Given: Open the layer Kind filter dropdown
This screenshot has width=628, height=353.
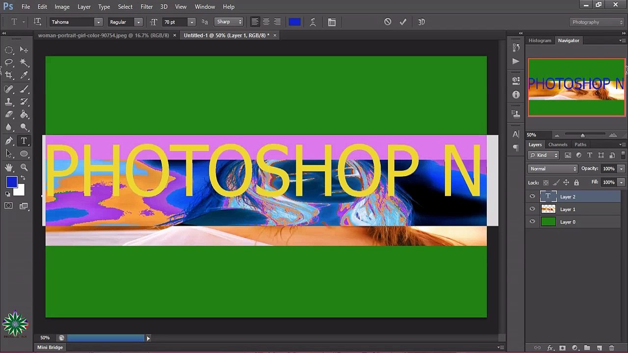Looking at the screenshot, I should coord(544,155).
